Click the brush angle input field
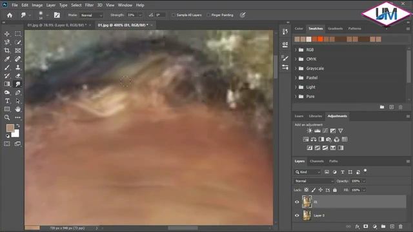The width and height of the screenshot is (413, 232). pyautogui.click(x=161, y=15)
